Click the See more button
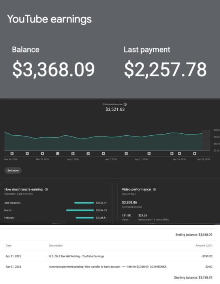 coord(13,170)
